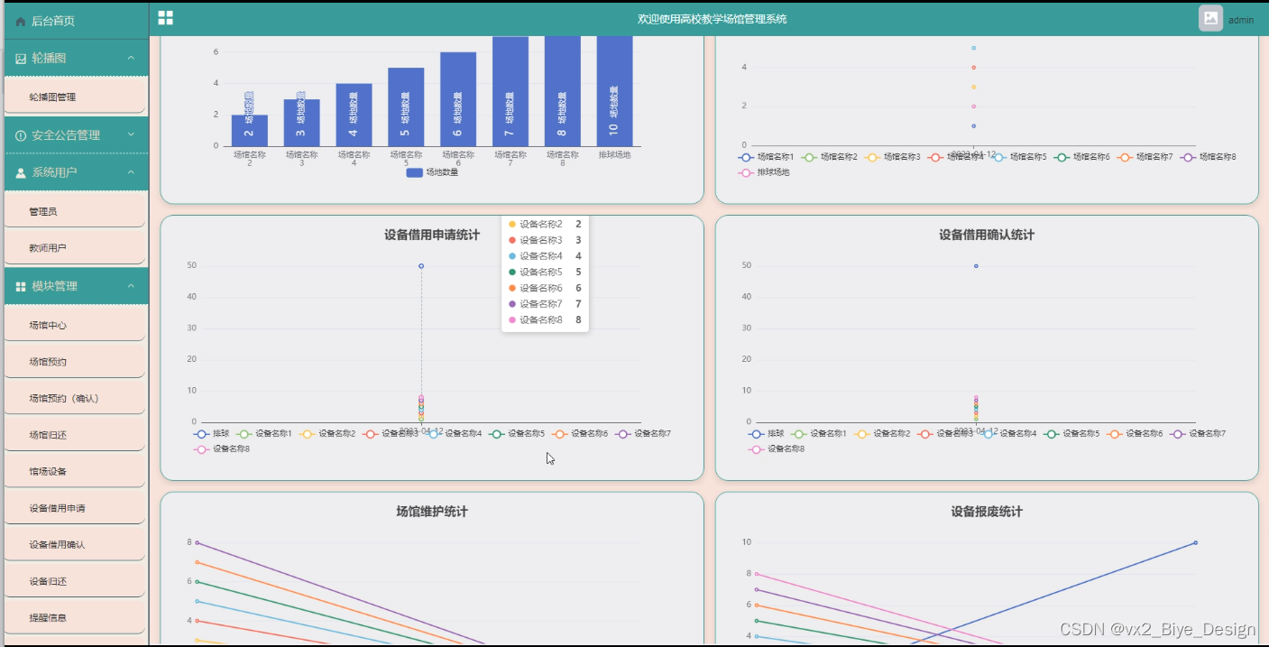The image size is (1269, 647).
Task: Toggle 设备名称8 legend in 设备借用确认统计 chart
Action: click(x=776, y=448)
